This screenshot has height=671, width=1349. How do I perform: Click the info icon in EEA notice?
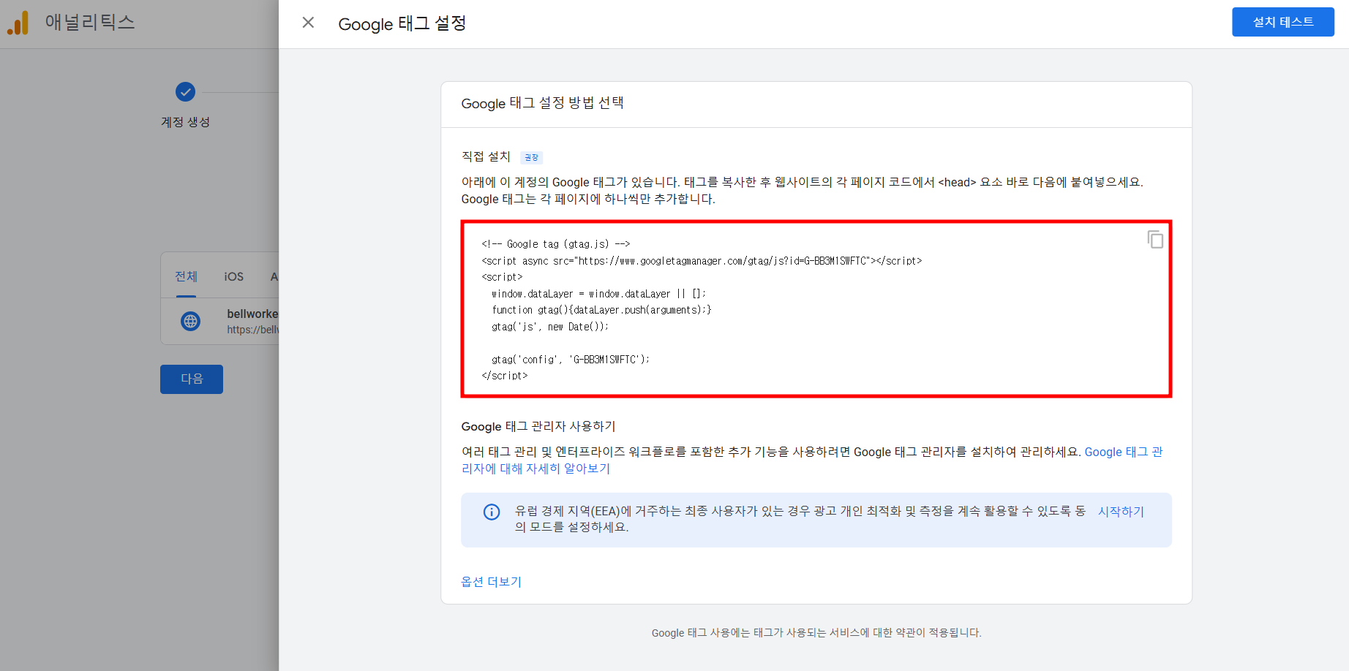[x=492, y=512]
